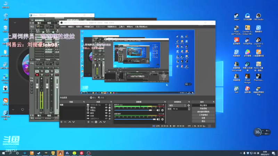
Task: Move selected source down with arrow
Action: tap(104, 122)
